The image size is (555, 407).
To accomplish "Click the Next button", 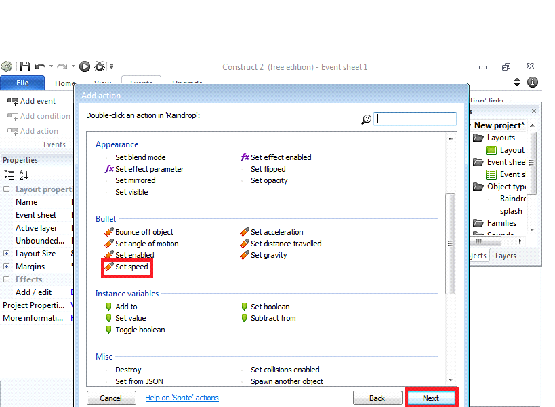I will coord(431,398).
